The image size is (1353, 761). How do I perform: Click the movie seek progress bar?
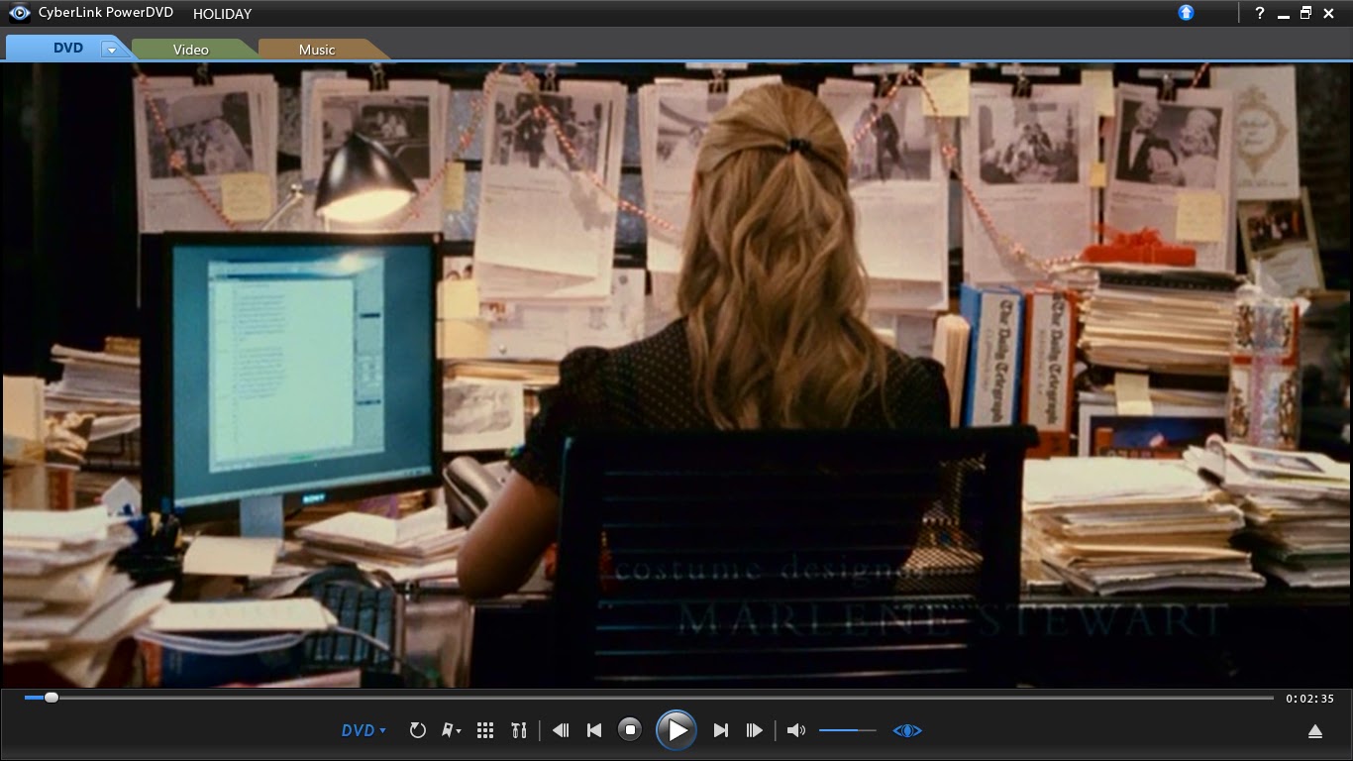point(649,698)
